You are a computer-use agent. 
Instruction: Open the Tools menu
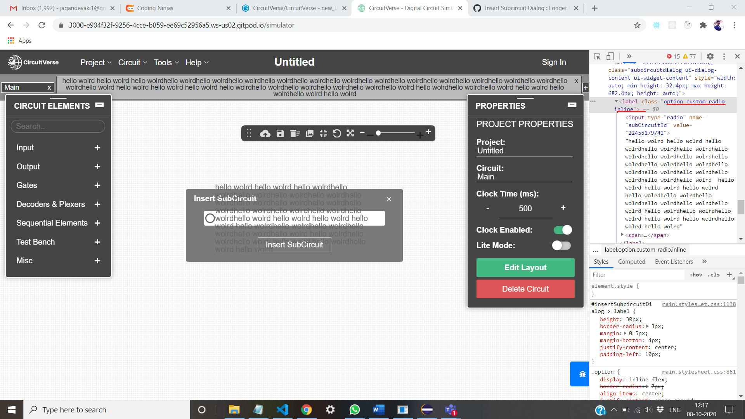point(163,62)
